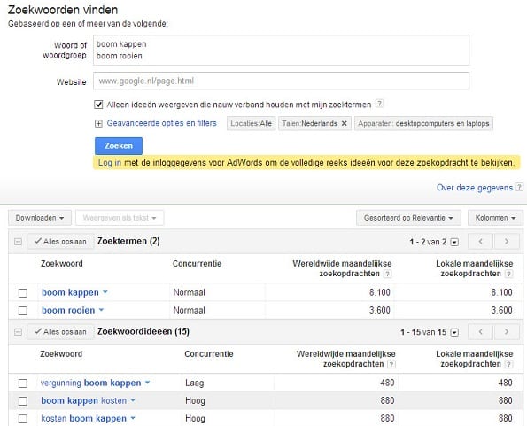Image resolution: width=527 pixels, height=426 pixels.
Task: Click help icon next to Over deze gegevens
Action: [520, 187]
